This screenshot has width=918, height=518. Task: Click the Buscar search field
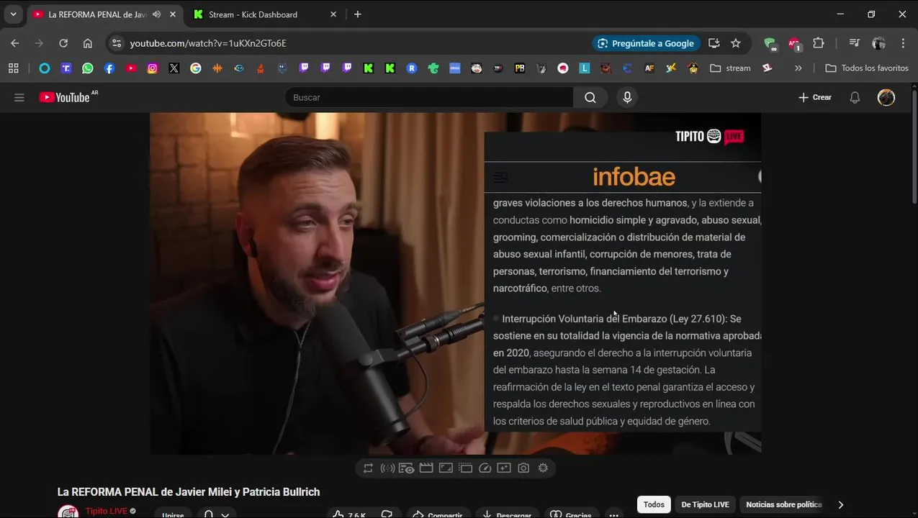430,97
